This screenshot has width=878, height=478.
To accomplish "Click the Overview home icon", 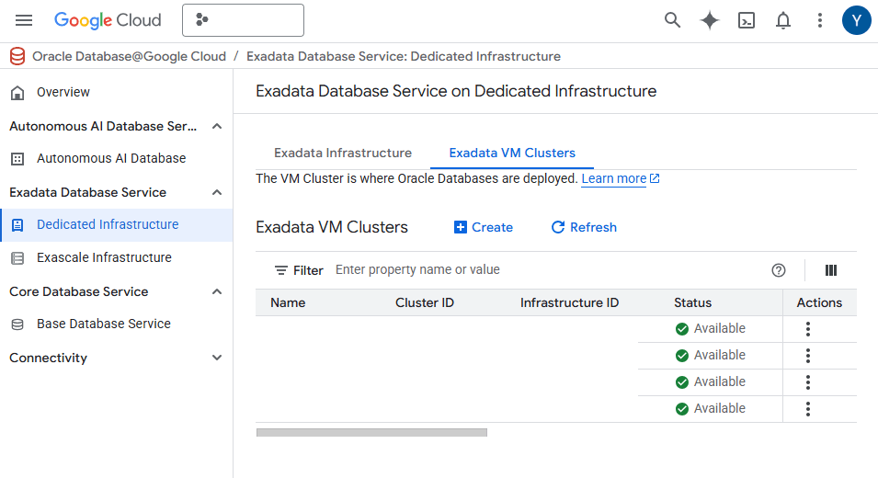I will click(17, 93).
